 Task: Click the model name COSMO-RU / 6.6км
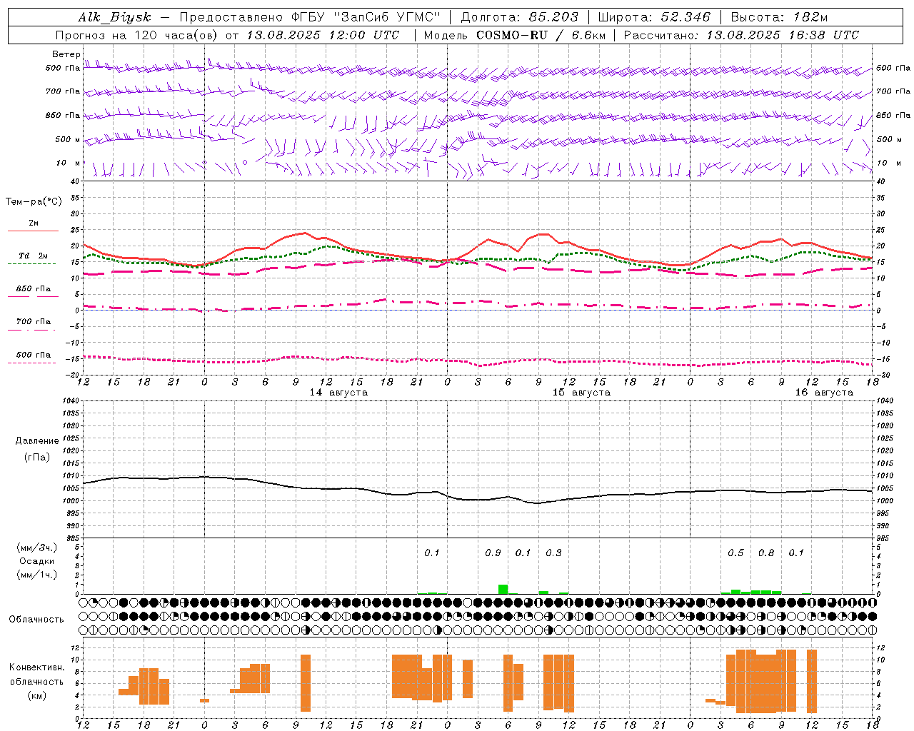click(541, 35)
